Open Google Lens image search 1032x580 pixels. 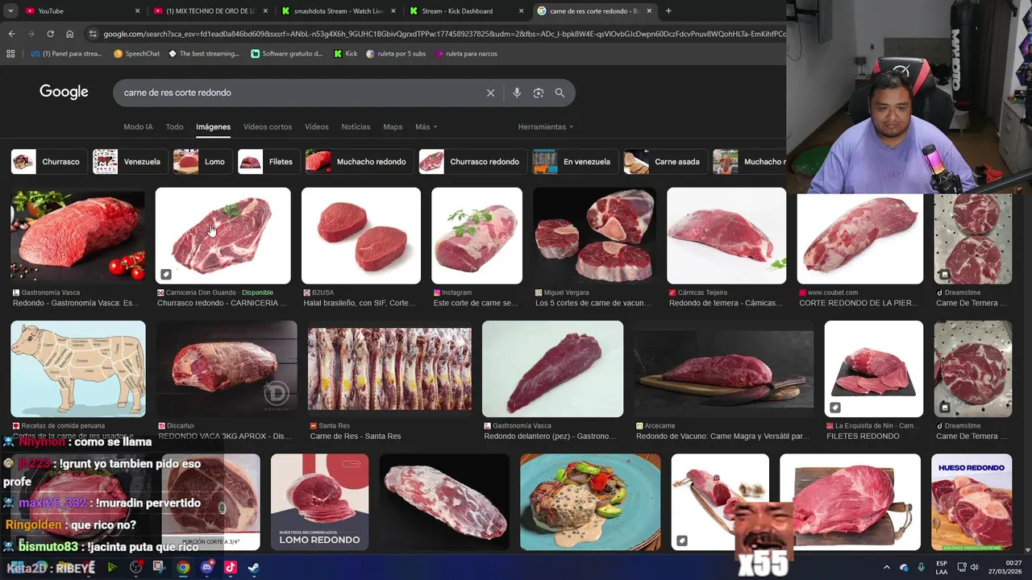539,93
